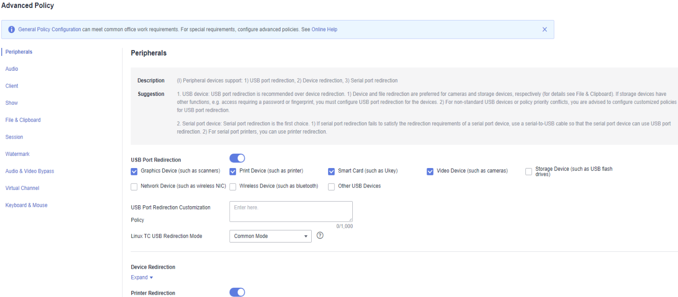This screenshot has height=297, width=678.
Task: Open the Online Help link
Action: (x=324, y=29)
